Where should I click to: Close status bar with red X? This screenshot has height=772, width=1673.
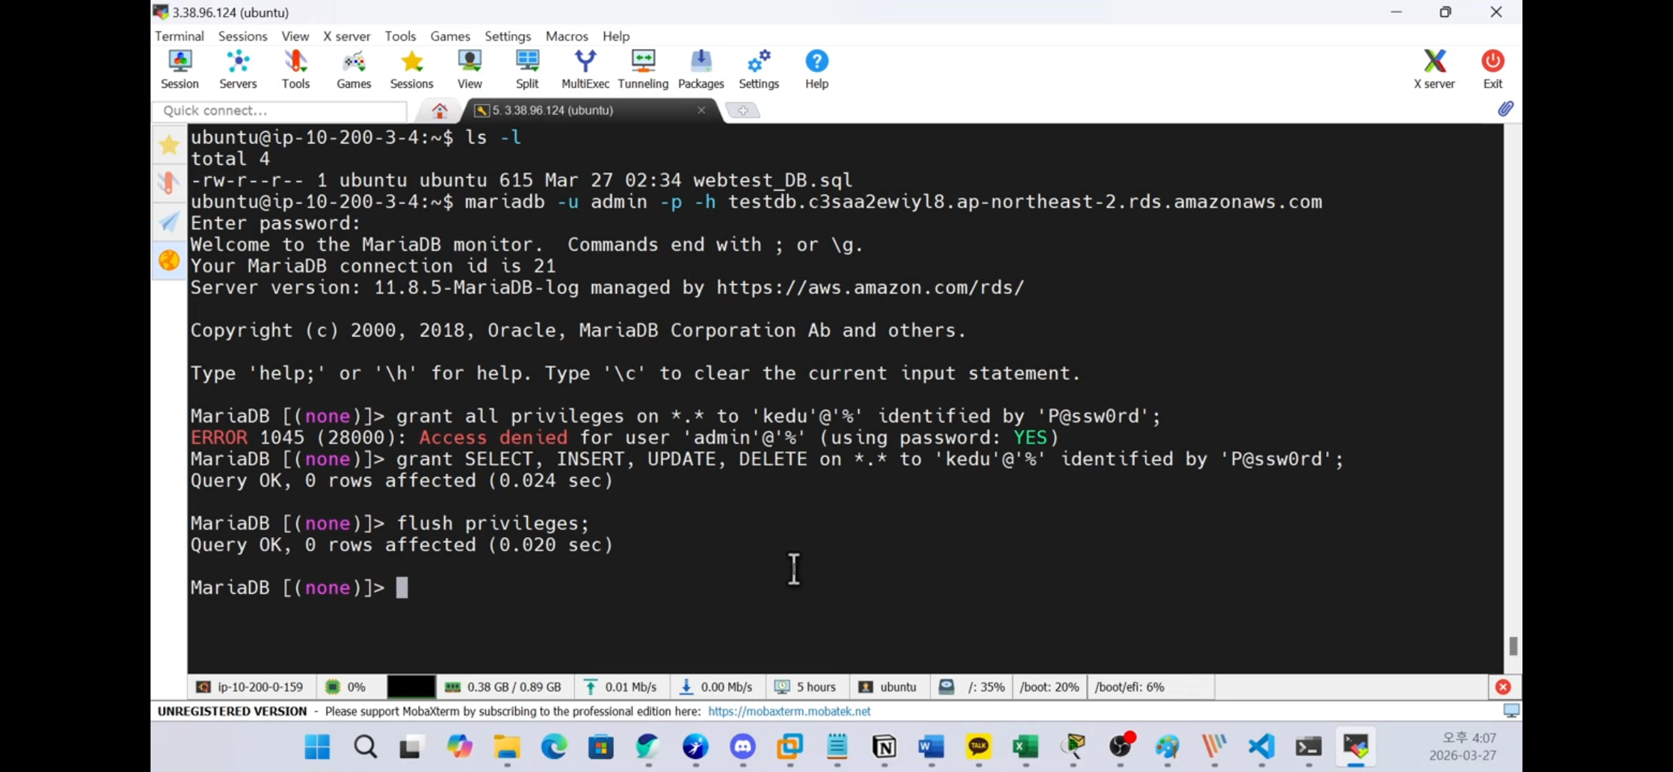(1503, 687)
